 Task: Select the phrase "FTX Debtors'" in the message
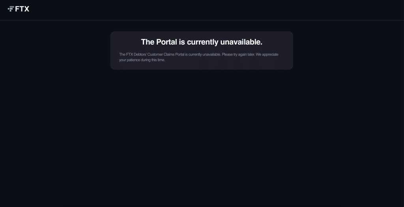click(x=136, y=54)
